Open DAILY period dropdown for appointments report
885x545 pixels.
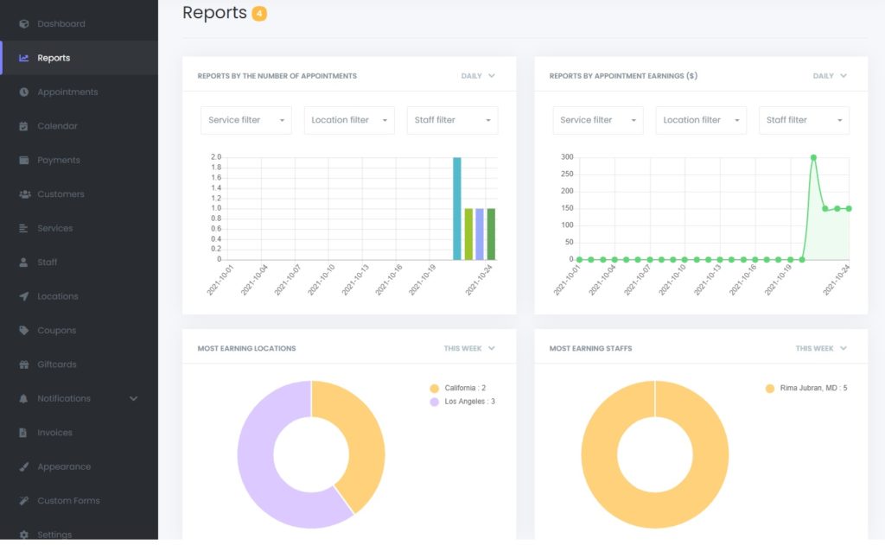coord(478,76)
